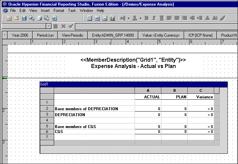Click the 'CGS' row 6 label cell
Image resolution: width=238 pixels, height=164 pixels.
94,132
